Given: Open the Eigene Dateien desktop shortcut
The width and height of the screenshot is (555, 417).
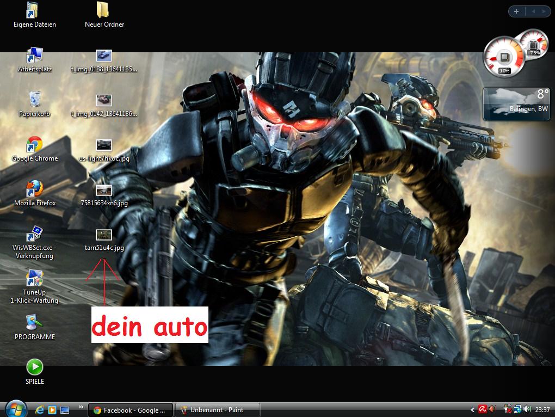Looking at the screenshot, I should pos(34,15).
